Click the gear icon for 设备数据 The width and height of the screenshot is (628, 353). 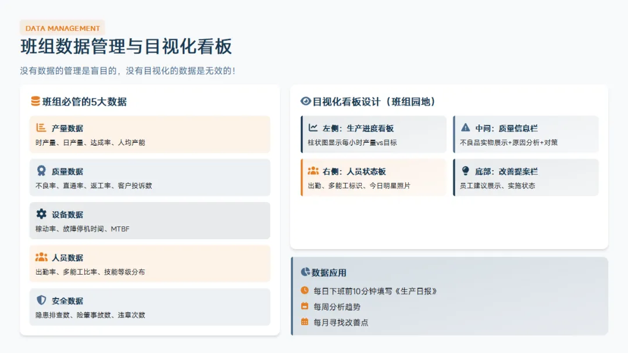click(x=41, y=214)
